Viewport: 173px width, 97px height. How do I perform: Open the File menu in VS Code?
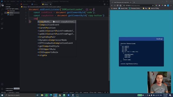5,1
